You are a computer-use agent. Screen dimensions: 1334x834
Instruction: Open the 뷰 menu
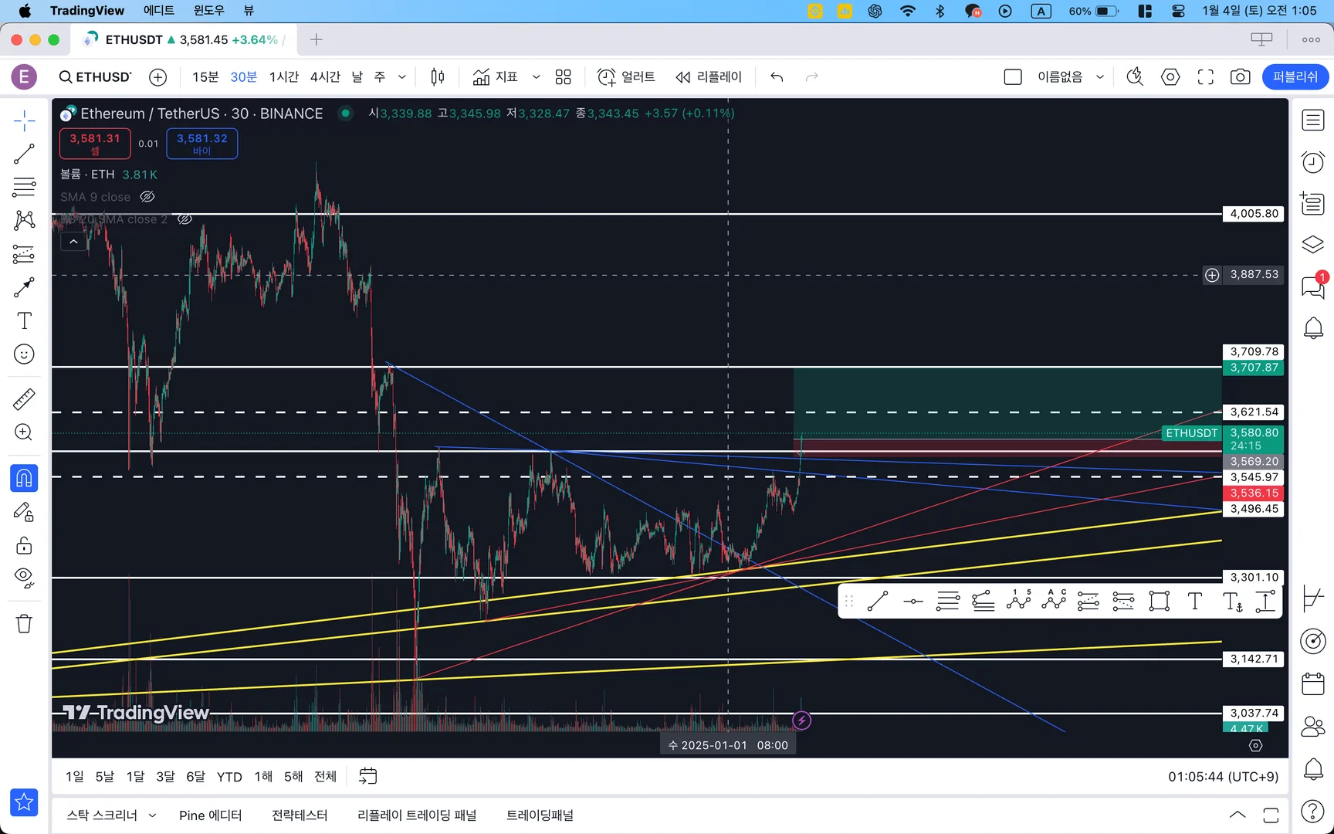click(249, 11)
